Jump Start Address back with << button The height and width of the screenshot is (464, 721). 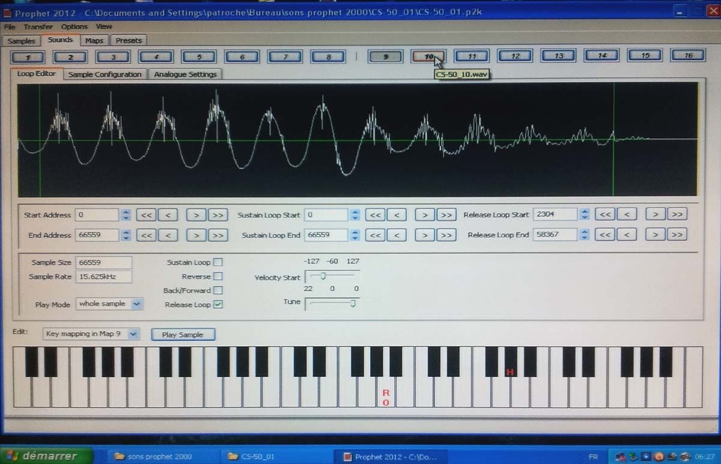[x=146, y=215]
